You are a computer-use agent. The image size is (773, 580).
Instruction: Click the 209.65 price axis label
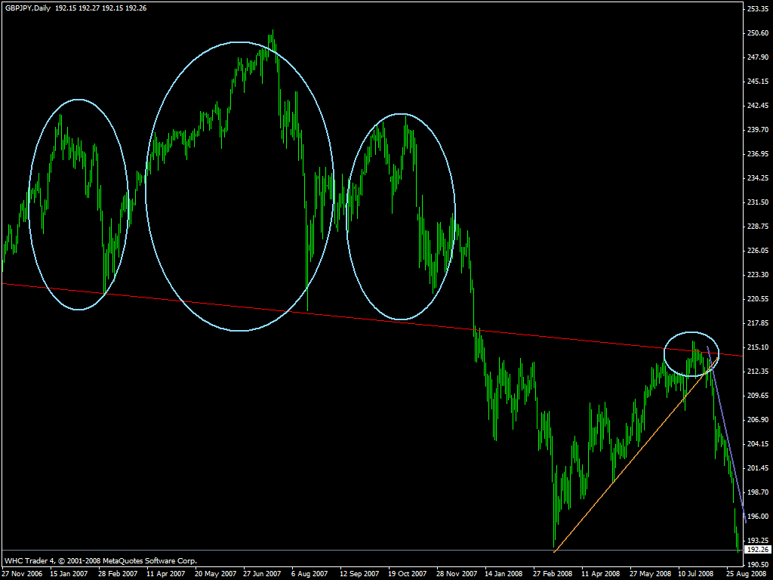(x=758, y=396)
